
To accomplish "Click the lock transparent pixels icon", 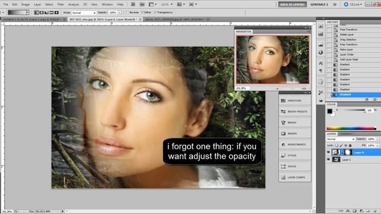I will tap(336, 145).
